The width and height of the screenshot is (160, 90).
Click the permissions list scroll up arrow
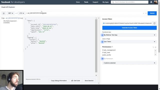click(155, 50)
